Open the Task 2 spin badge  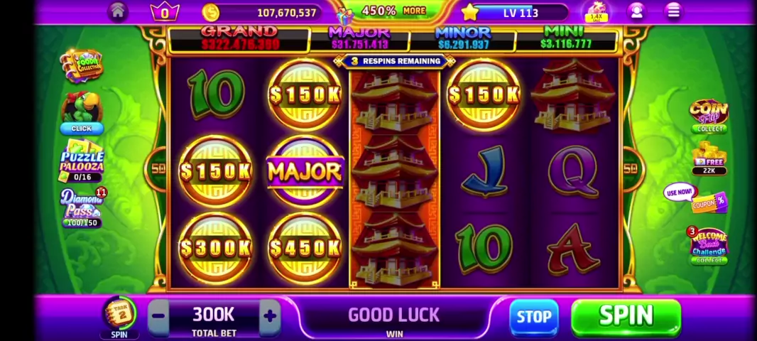point(119,318)
